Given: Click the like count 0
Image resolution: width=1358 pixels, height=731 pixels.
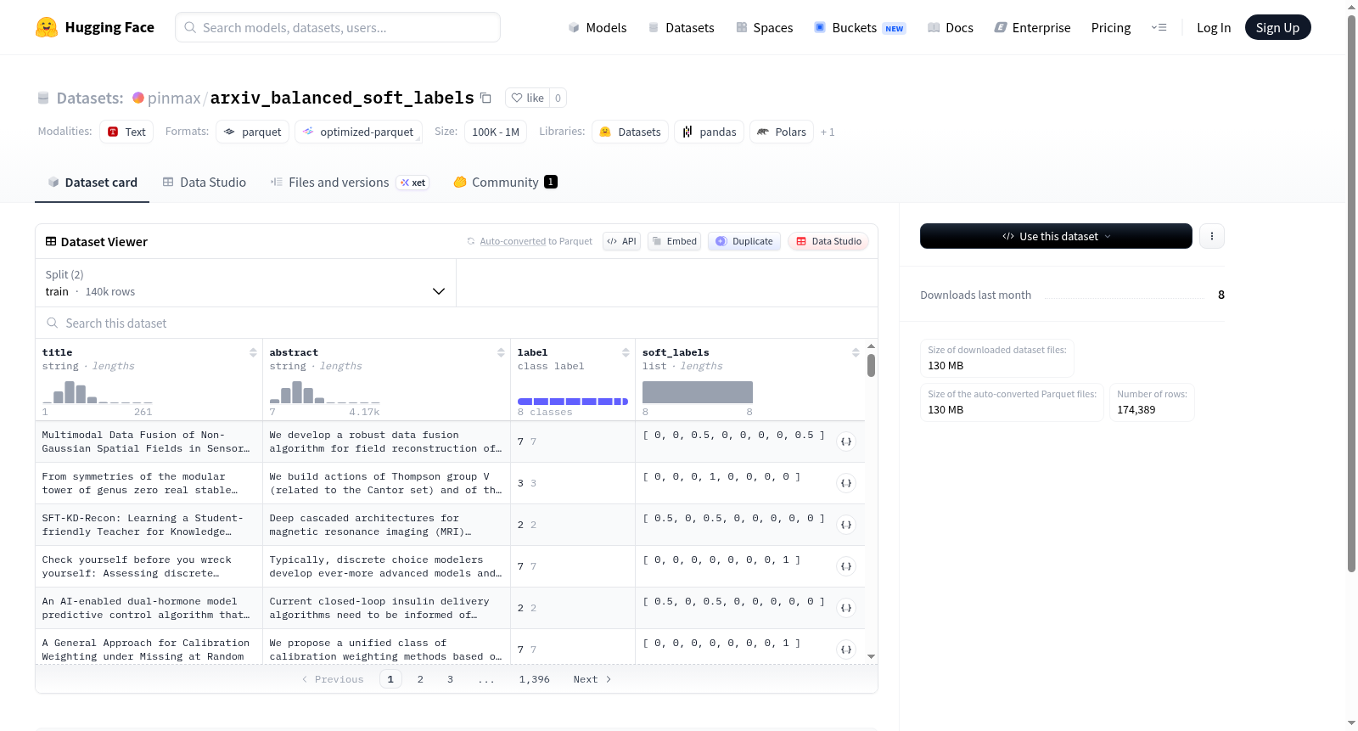Looking at the screenshot, I should (558, 98).
